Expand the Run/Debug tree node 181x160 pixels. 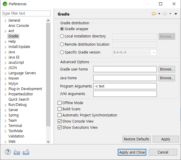coord(5,105)
